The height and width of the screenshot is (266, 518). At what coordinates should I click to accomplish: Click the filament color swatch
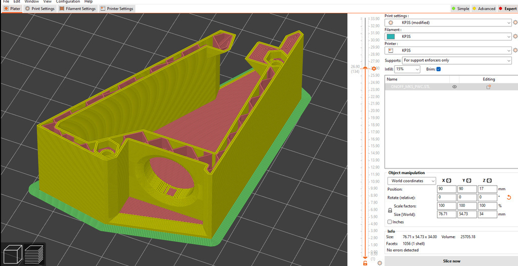(x=391, y=37)
